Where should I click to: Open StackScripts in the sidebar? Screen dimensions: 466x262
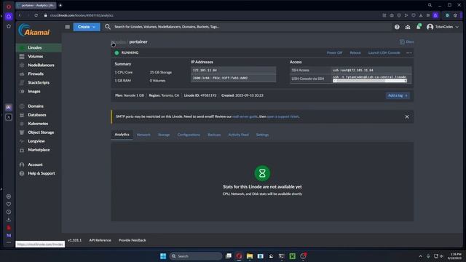tap(39, 82)
